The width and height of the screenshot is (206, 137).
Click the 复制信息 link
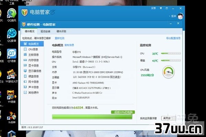tap(69, 45)
